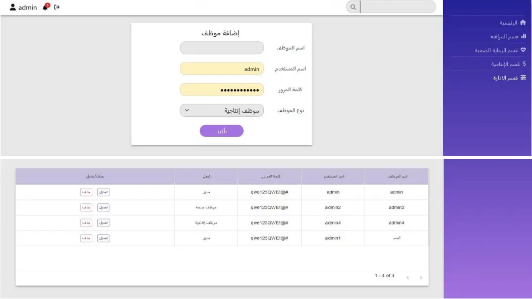Click the sliders icon for قسم الادارة

coord(523,77)
